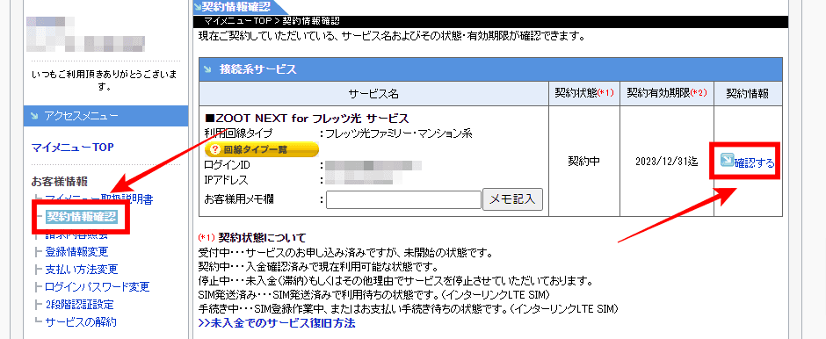
Task: Open サービスの解約 sidebar link
Action: tap(81, 321)
